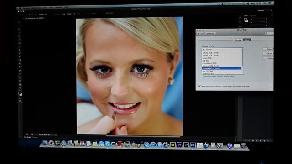Image resolution: width=292 pixels, height=164 pixels.
Task: Uncheck Show mirroring options in menu bar
Action: [199, 86]
